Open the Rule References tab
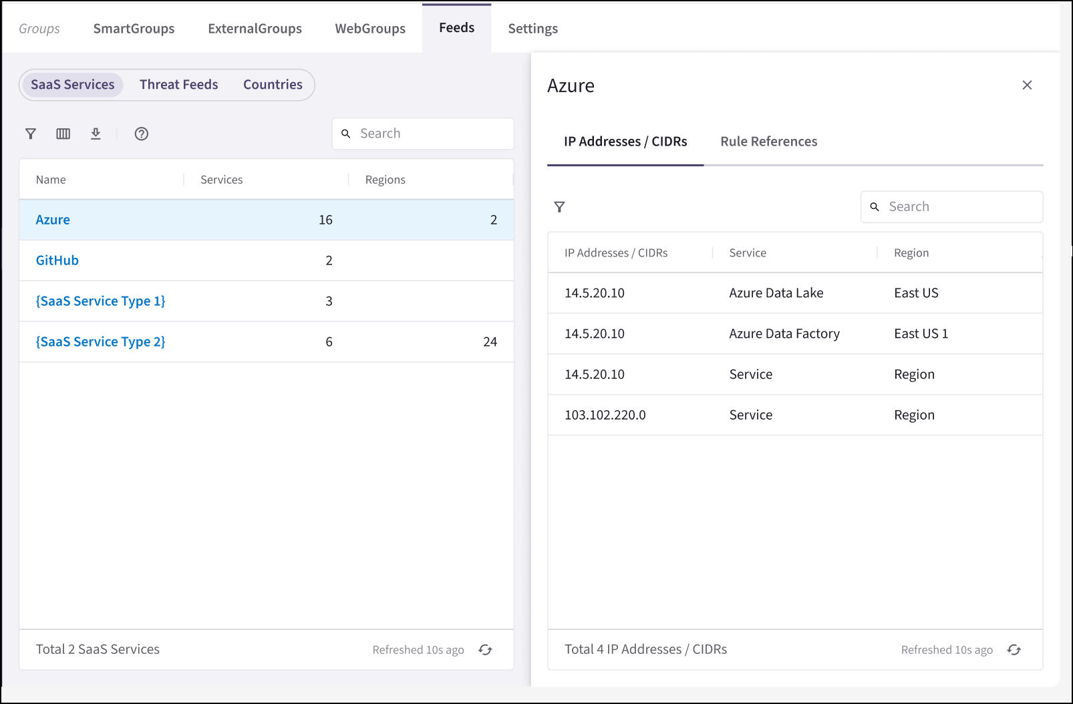The height and width of the screenshot is (704, 1073). point(768,142)
